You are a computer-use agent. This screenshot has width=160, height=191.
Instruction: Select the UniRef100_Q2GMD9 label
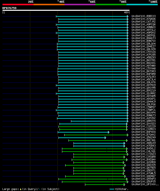pyautogui.click(x=143, y=162)
